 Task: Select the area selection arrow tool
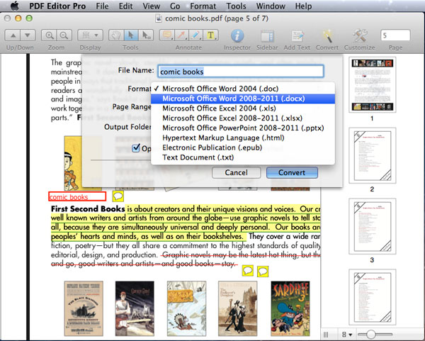pos(146,35)
